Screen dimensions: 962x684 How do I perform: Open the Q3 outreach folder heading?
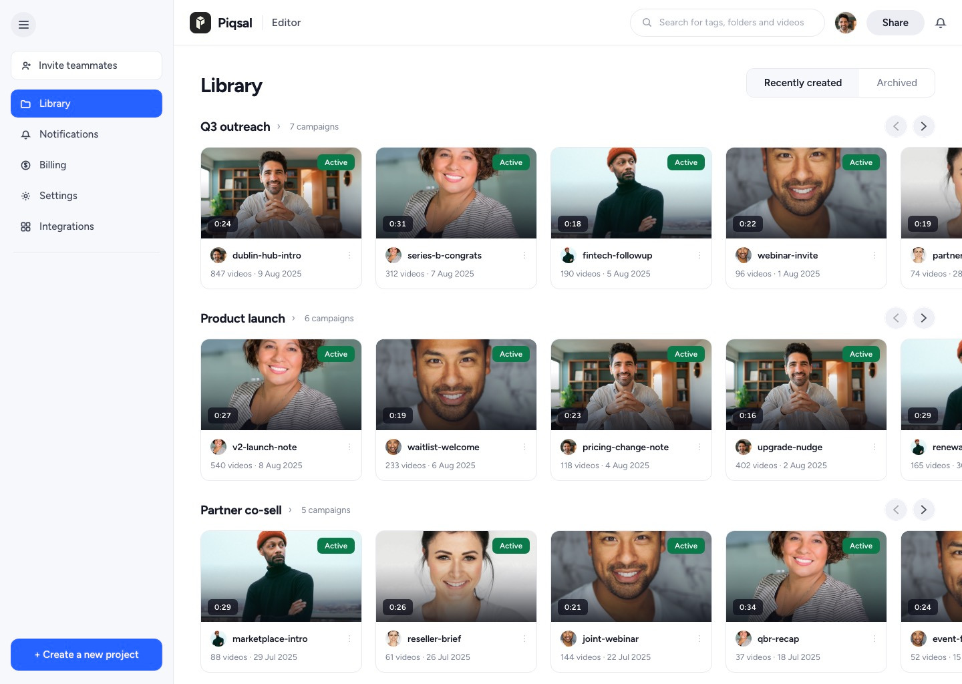(x=235, y=126)
